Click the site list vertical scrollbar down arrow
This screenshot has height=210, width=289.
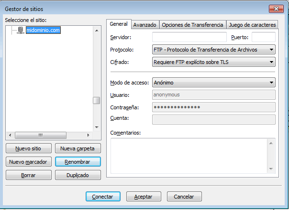96,127
